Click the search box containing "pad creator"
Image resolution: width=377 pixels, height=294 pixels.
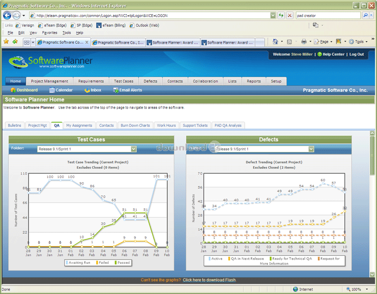tap(328, 16)
